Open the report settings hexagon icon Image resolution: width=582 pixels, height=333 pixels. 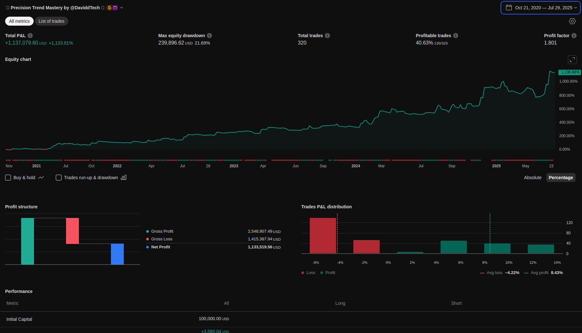pyautogui.click(x=572, y=21)
